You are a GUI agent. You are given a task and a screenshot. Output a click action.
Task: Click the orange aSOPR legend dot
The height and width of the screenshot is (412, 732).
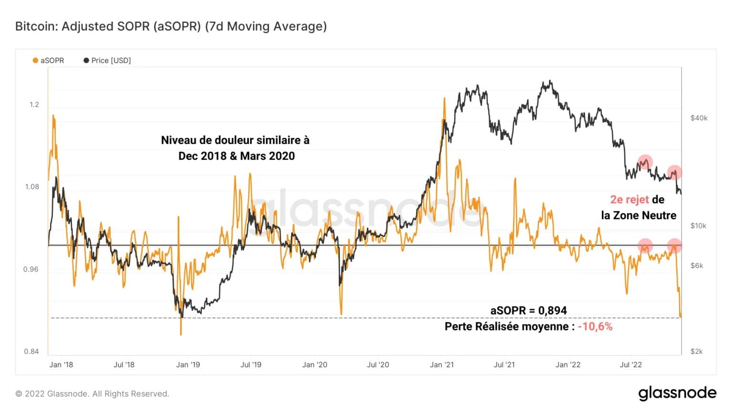[35, 61]
